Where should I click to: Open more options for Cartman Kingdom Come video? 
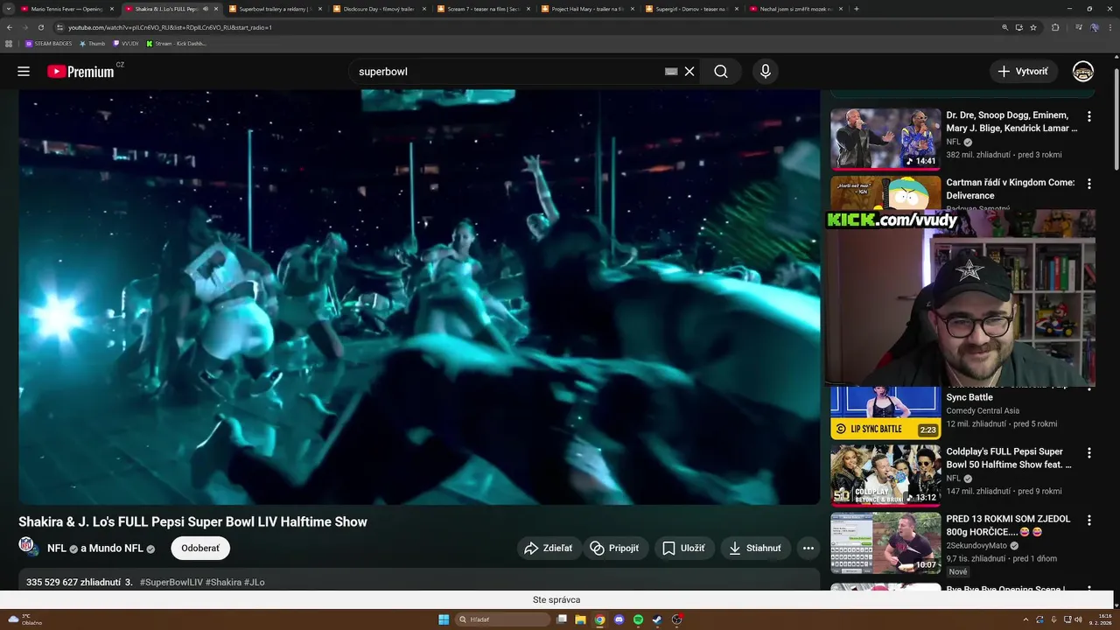click(1089, 184)
